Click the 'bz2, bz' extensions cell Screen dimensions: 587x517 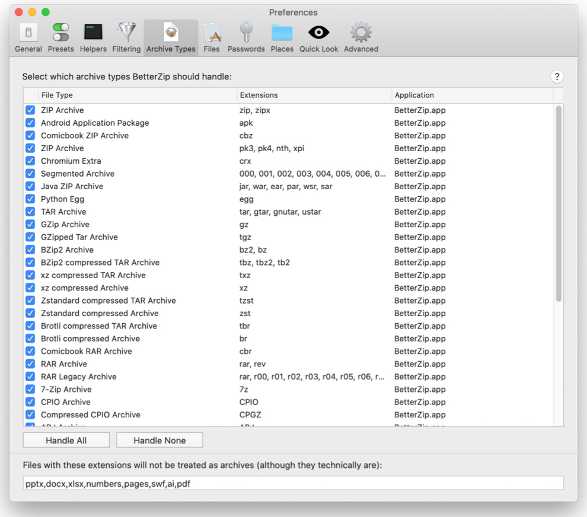253,250
